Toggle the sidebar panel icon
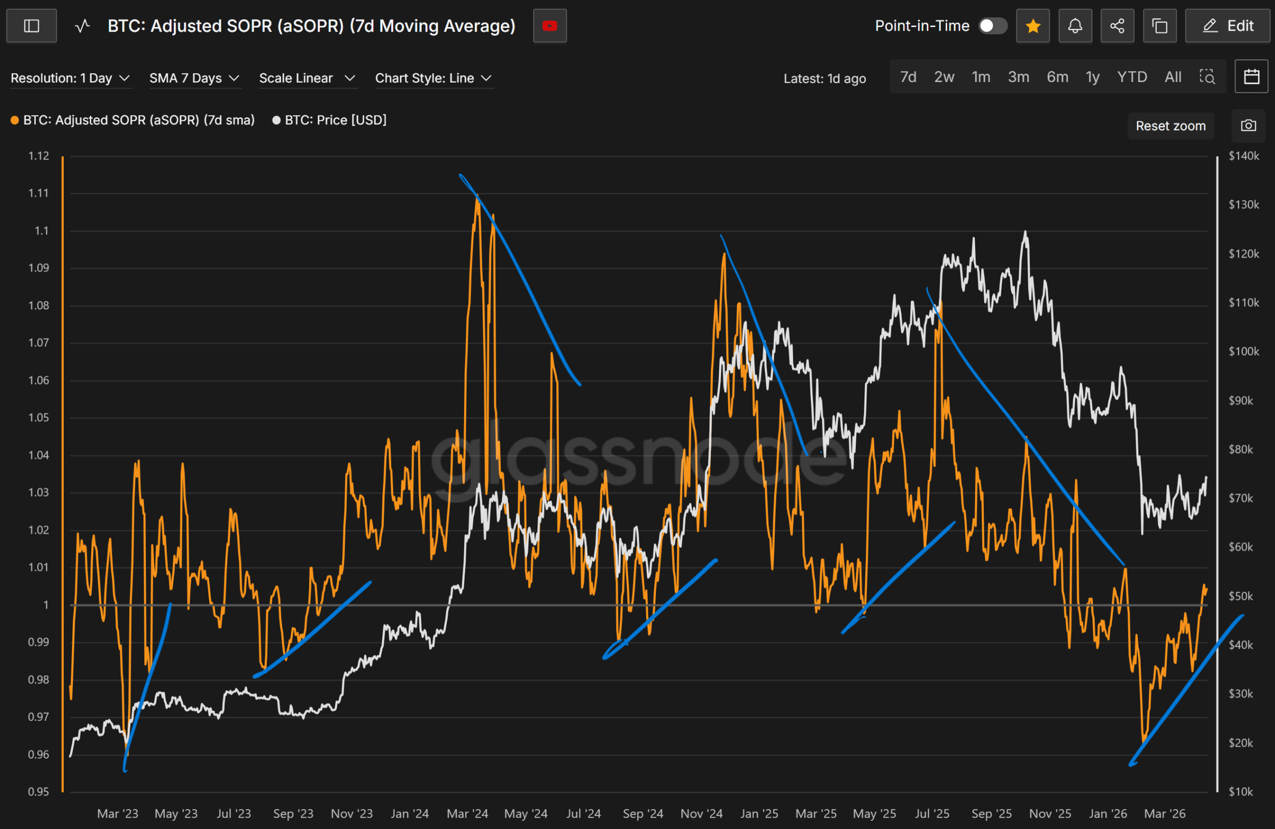 point(32,25)
